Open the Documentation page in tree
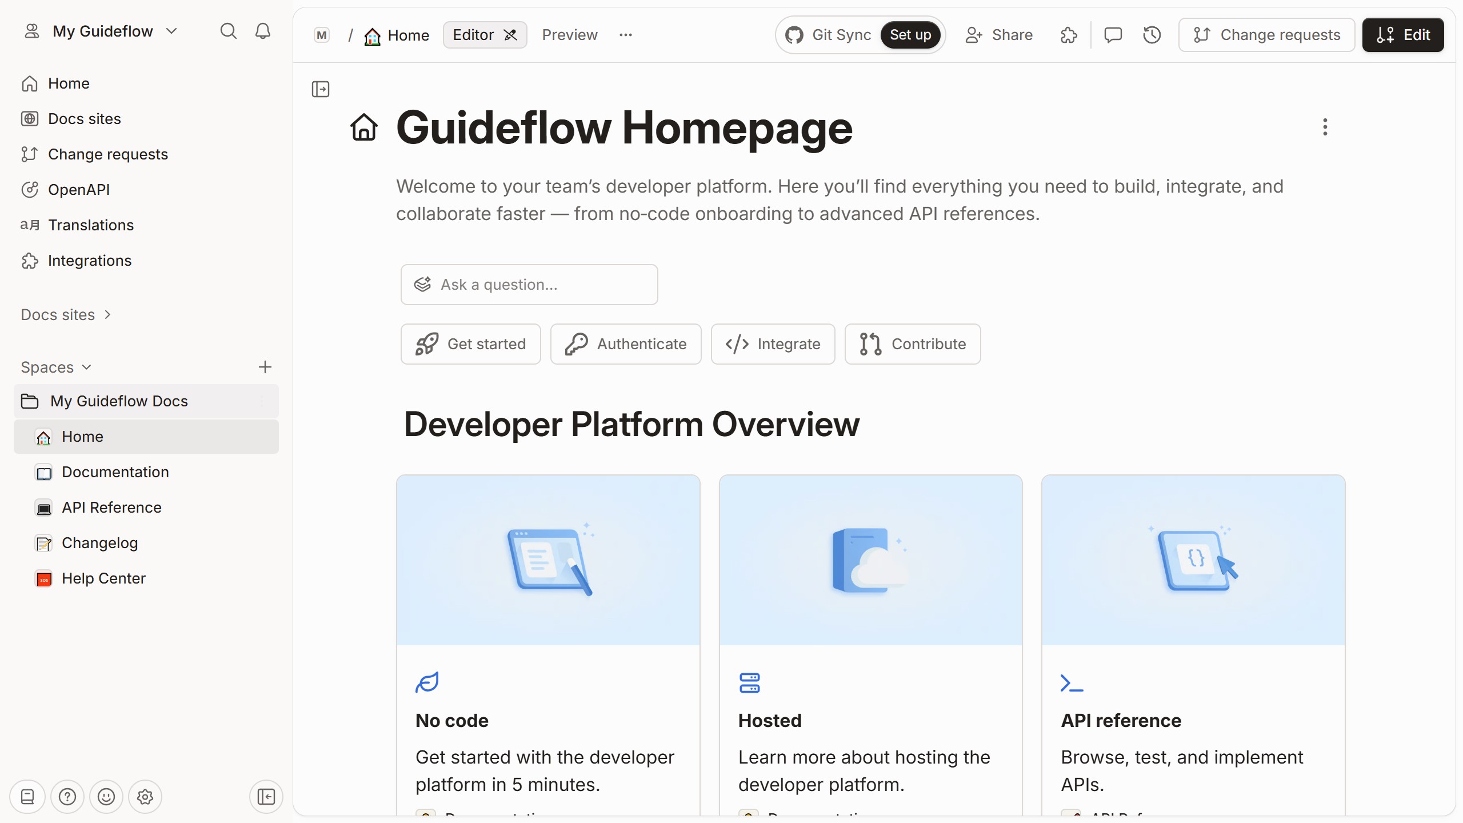1463x823 pixels. (x=146, y=472)
